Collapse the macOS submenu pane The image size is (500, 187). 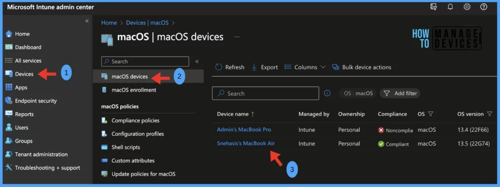tap(197, 62)
